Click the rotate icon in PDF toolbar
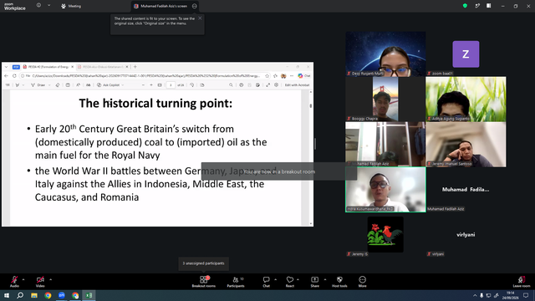The width and height of the screenshot is (535, 301). 192,85
